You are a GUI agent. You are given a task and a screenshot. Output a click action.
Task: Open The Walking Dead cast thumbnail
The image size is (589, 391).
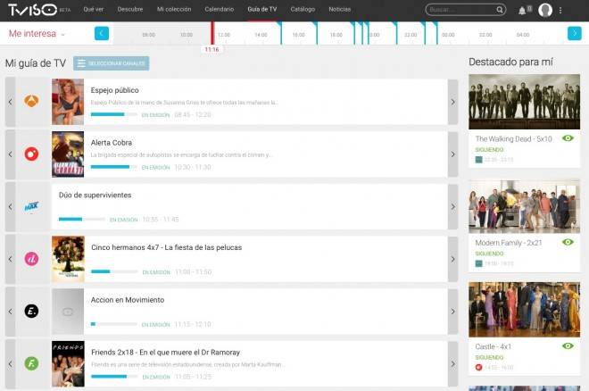point(524,102)
